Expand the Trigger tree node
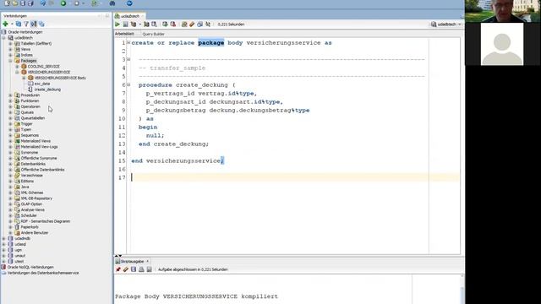Screen dimensions: 541x304 tap(10, 124)
